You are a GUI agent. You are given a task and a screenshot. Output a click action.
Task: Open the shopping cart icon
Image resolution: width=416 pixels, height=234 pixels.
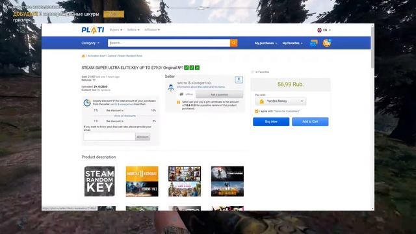click(326, 43)
